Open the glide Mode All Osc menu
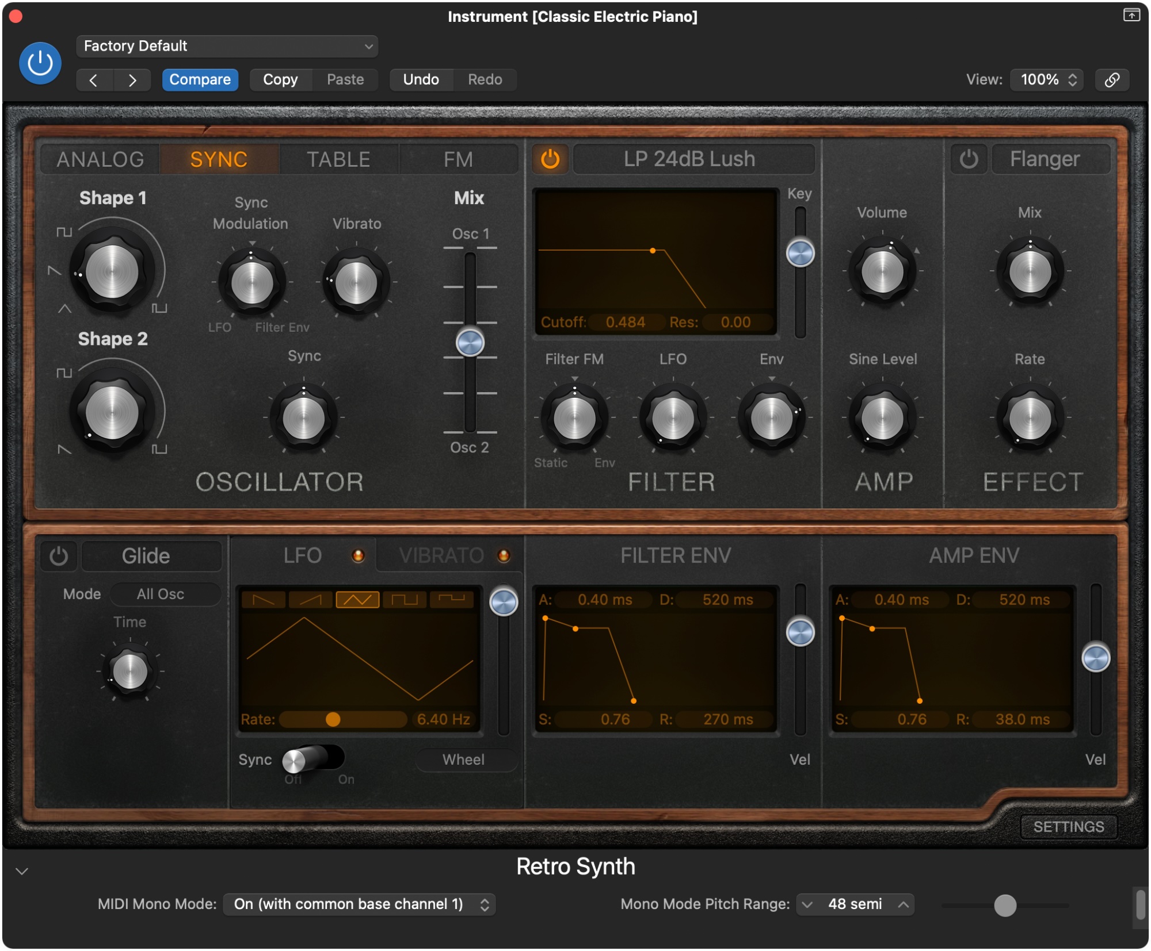 pos(165,595)
